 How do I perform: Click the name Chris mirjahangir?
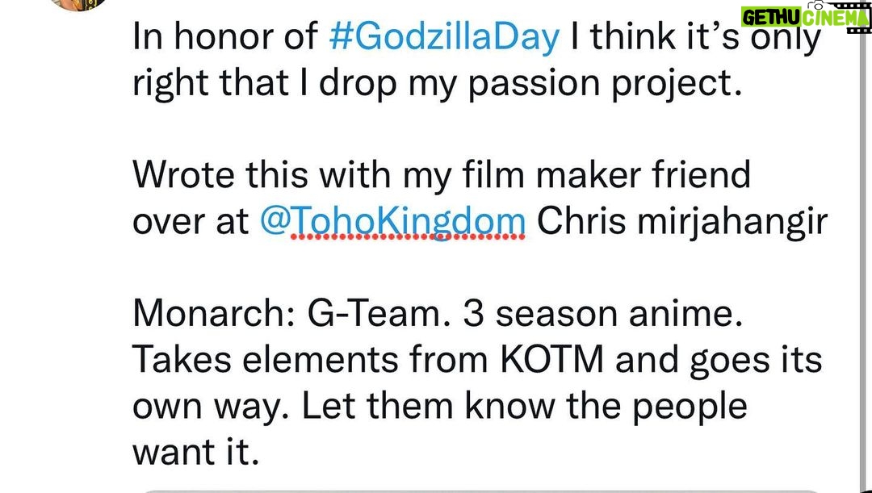pyautogui.click(x=681, y=222)
